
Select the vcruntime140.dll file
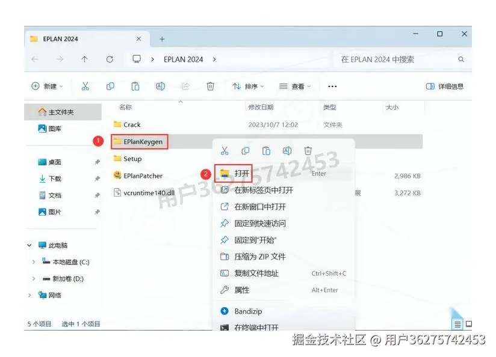pos(144,193)
